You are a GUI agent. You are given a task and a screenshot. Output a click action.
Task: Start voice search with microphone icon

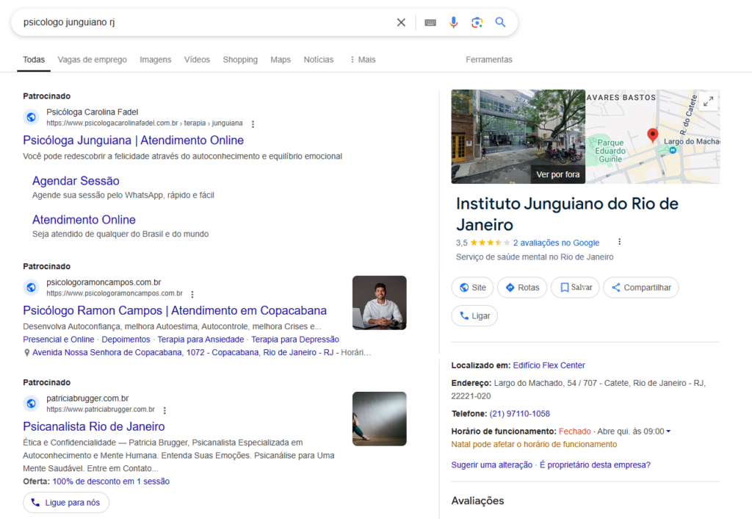[453, 22]
